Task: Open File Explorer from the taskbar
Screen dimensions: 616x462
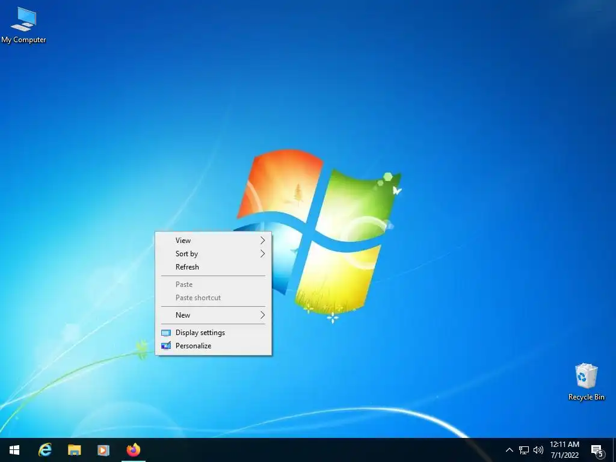Action: coord(74,450)
